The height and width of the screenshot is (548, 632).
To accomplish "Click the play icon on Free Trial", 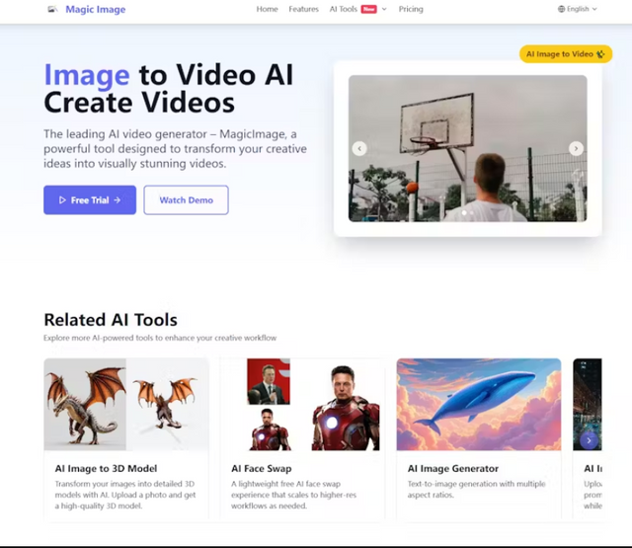I will [62, 199].
